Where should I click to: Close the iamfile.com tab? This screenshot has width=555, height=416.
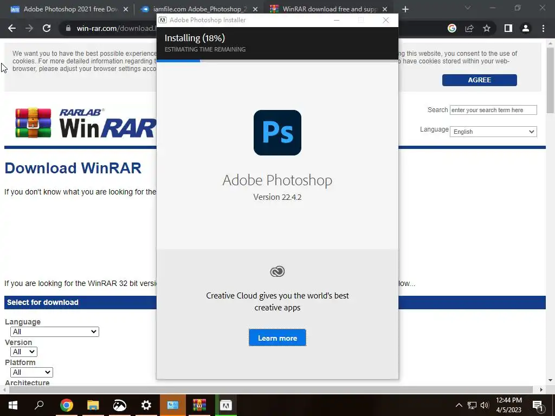pyautogui.click(x=255, y=9)
